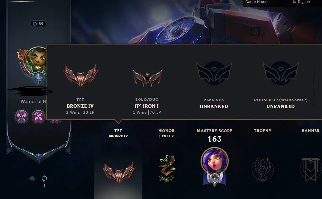
Task: Click the crossed-swords purple challenge token
Action: pyautogui.click(x=38, y=117)
